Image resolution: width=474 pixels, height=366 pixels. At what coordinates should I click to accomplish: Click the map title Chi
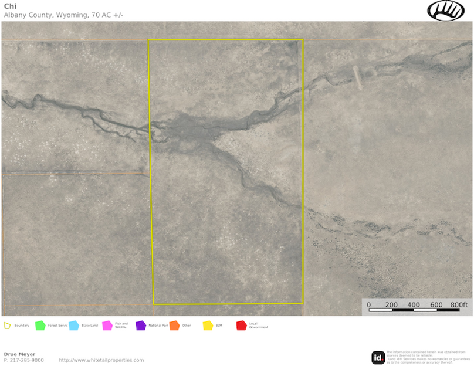tap(10, 6)
